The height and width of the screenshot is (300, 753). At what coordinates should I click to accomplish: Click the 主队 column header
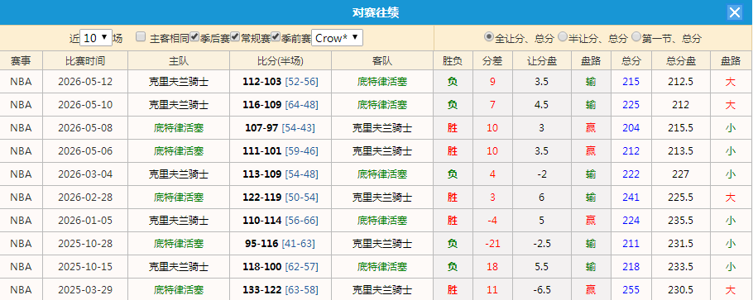[179, 61]
